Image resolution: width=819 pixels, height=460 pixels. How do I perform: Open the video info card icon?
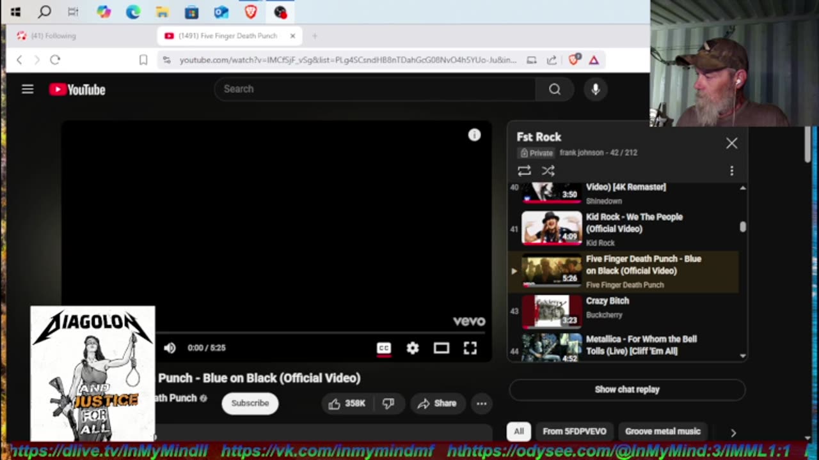[474, 135]
